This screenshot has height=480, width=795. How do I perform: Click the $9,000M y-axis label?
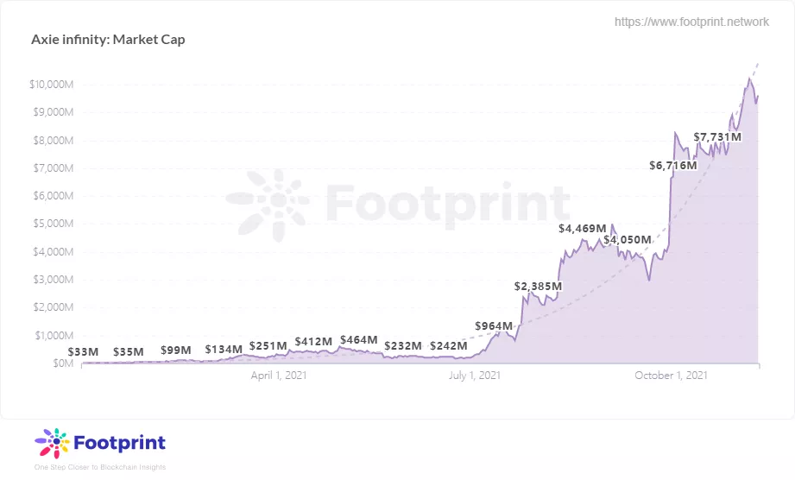pos(54,112)
